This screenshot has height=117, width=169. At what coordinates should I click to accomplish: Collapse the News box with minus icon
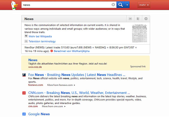click(x=146, y=19)
